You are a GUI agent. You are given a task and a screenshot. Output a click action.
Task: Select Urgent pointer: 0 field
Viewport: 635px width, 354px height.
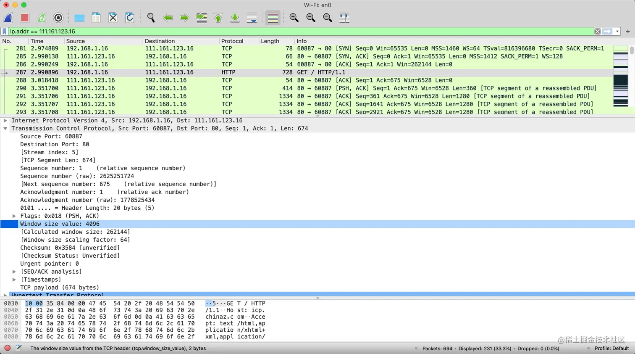(50, 264)
